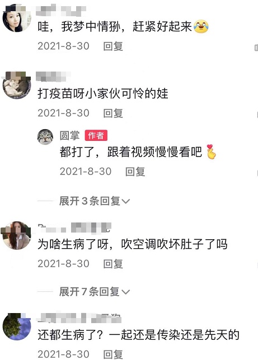Tap the kittens avatar on the vaccine comment
Viewport: 258px width, 360px height.
tap(17, 86)
